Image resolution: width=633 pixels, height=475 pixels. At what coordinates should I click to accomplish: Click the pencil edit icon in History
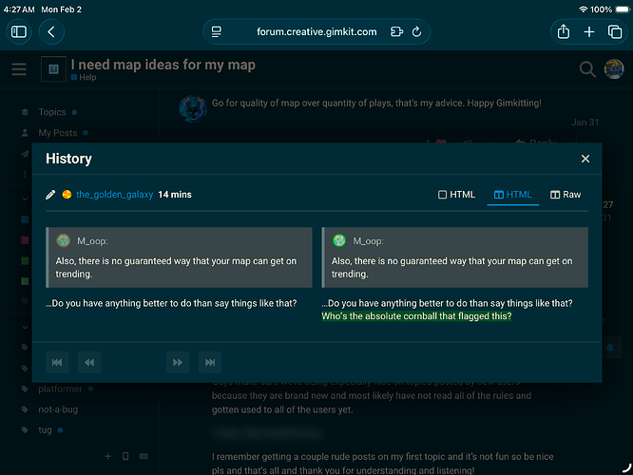51,195
